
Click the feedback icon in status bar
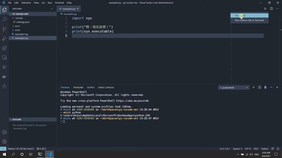coord(273,149)
